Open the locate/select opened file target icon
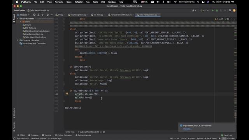 (x=34, y=15)
